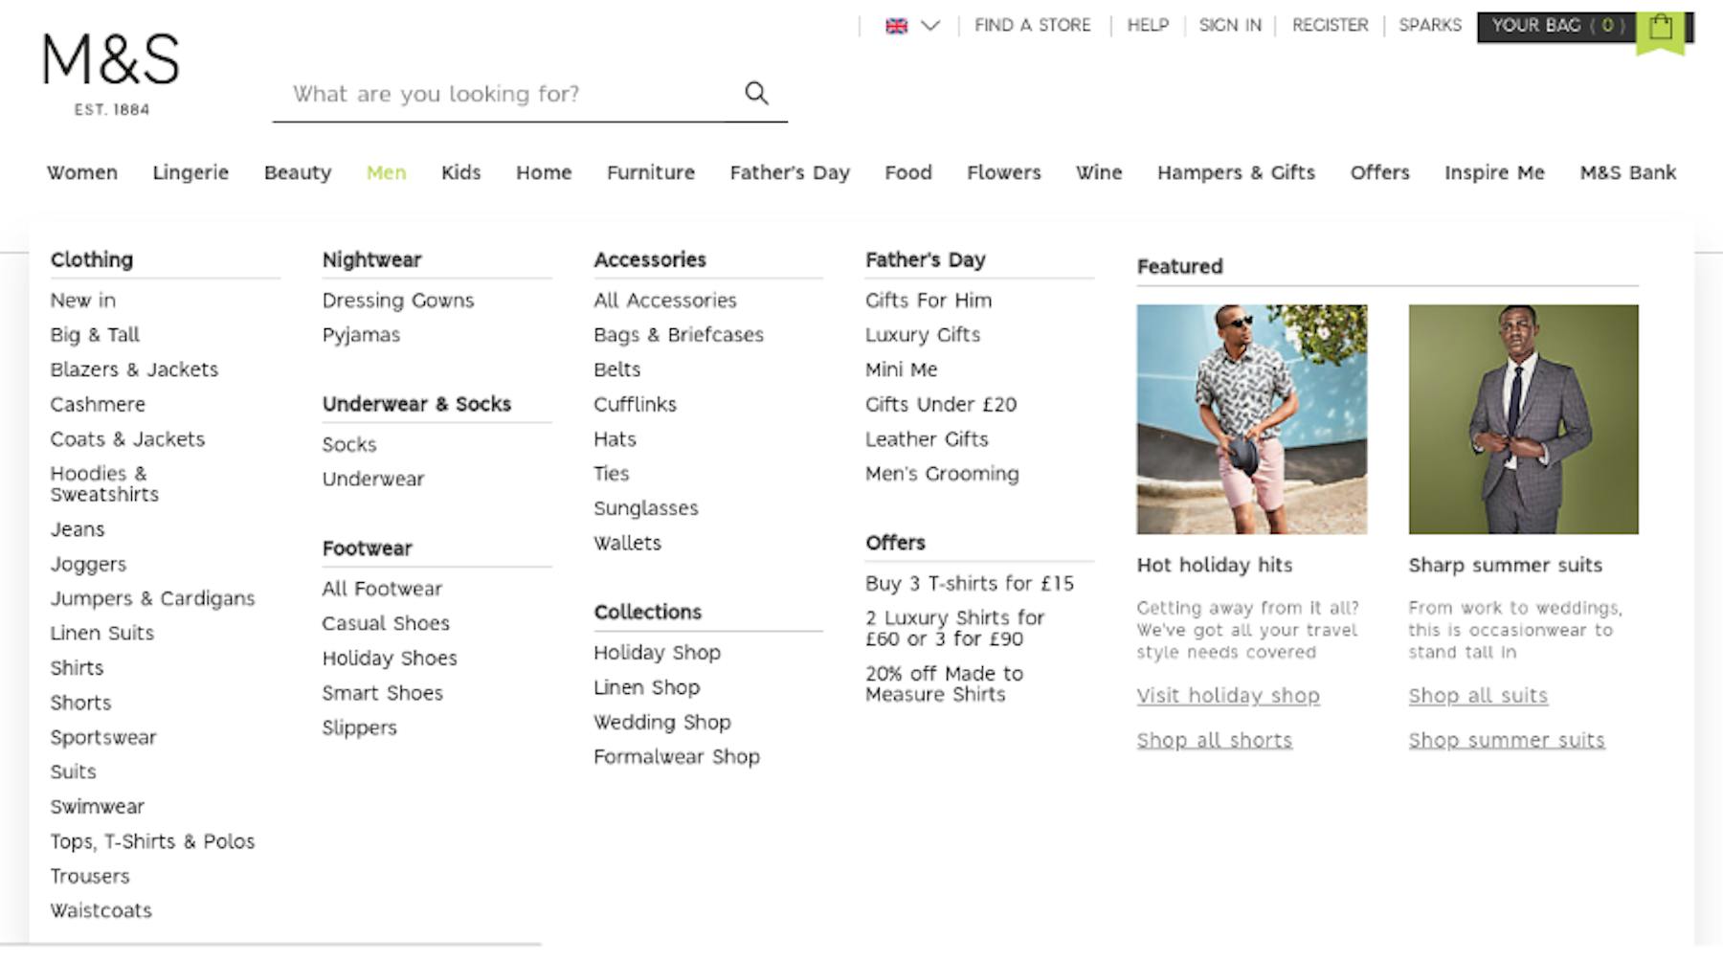Viewport: 1723px width, 962px height.
Task: Open Men's Grooming
Action: click(942, 474)
